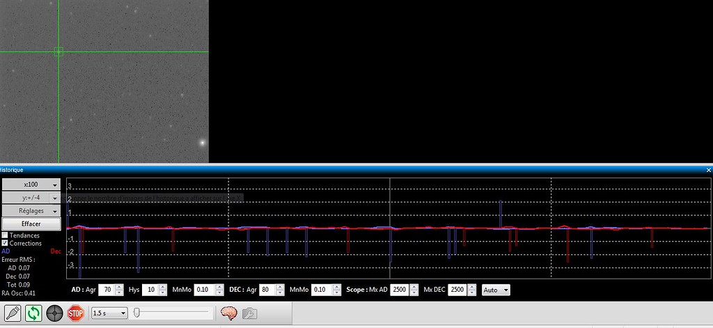The image size is (713, 328).
Task: Open advanced settings brain icon
Action: pos(228,313)
